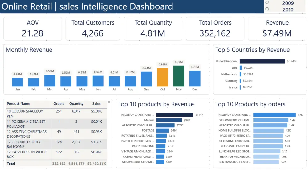Click the EIRE country bar
This screenshot has width=308, height=170.
click(241, 68)
